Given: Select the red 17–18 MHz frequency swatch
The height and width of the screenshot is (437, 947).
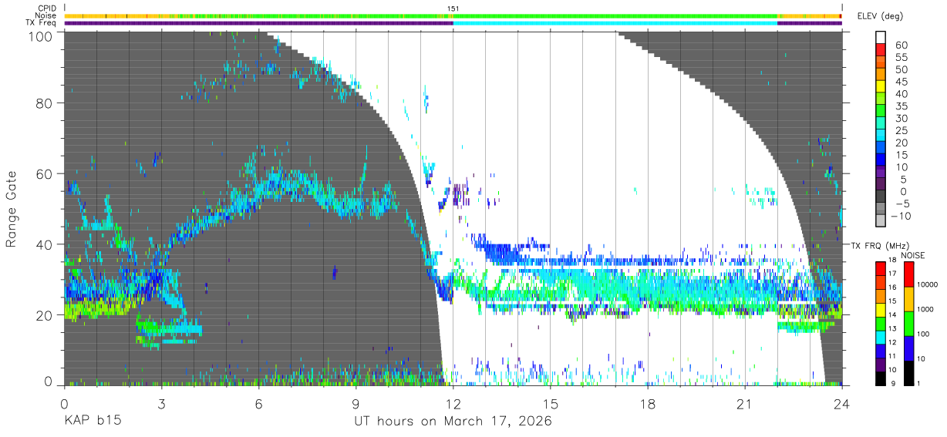Looking at the screenshot, I should pos(881,268).
